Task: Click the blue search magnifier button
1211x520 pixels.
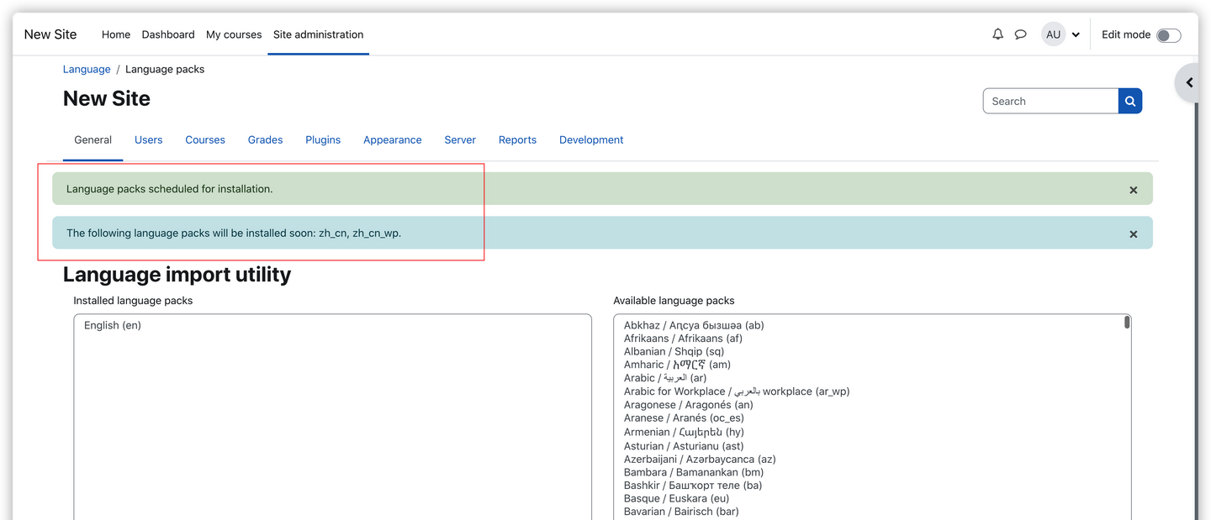Action: (1130, 101)
